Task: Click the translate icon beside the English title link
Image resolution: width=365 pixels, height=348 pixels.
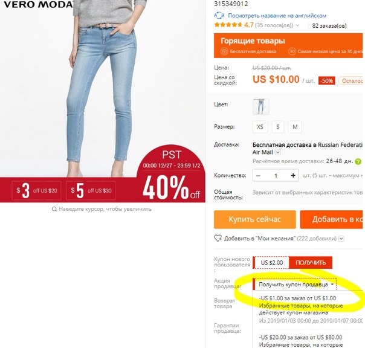Action: point(219,16)
